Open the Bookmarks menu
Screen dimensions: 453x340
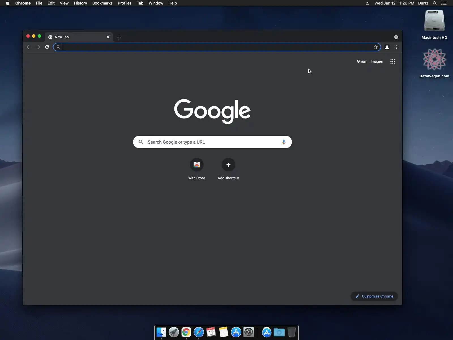102,3
